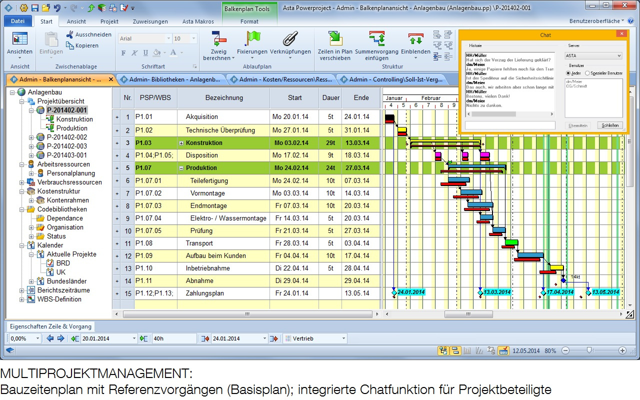
Task: Switch to Admin - Bibliotheken document tab
Action: tap(171, 79)
